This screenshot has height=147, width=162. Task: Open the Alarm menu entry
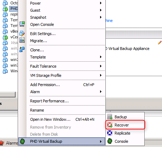click(x=62, y=92)
